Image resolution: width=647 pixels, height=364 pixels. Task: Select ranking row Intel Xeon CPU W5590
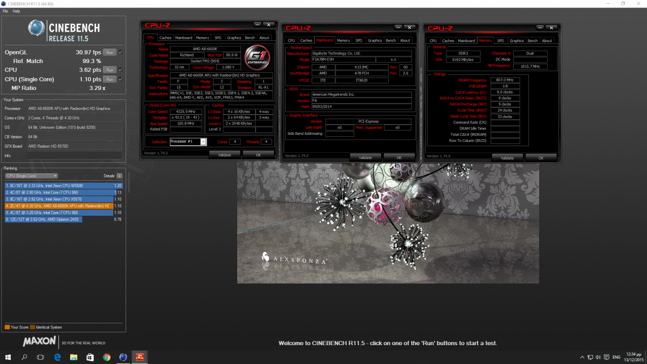pyautogui.click(x=64, y=185)
